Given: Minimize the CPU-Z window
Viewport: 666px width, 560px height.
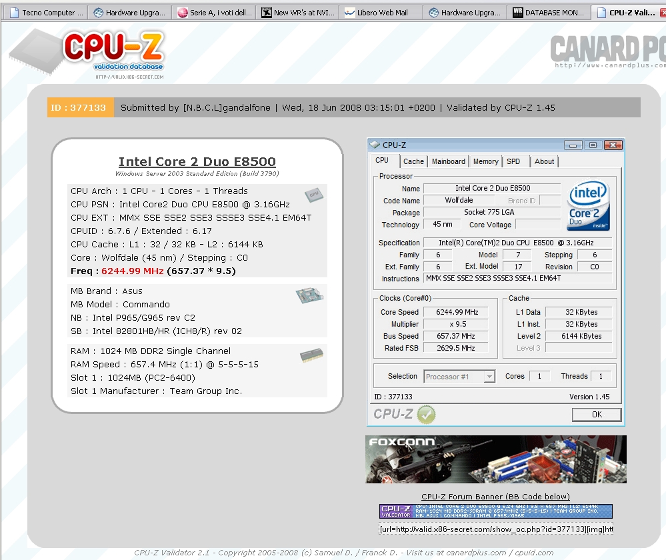Looking at the screenshot, I should pyautogui.click(x=573, y=145).
